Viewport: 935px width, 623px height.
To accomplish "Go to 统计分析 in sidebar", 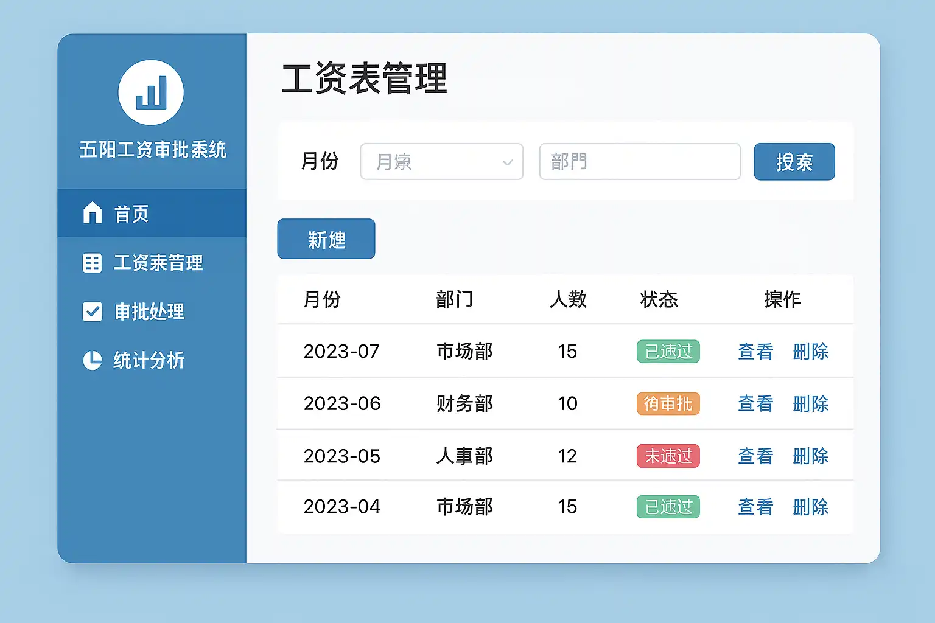I will 149,360.
